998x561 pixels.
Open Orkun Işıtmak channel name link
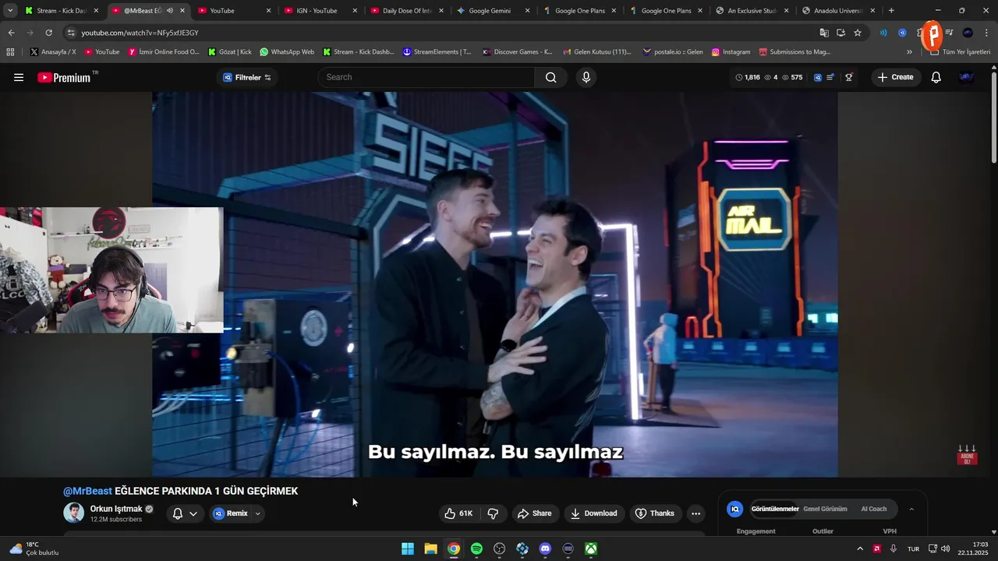click(116, 509)
